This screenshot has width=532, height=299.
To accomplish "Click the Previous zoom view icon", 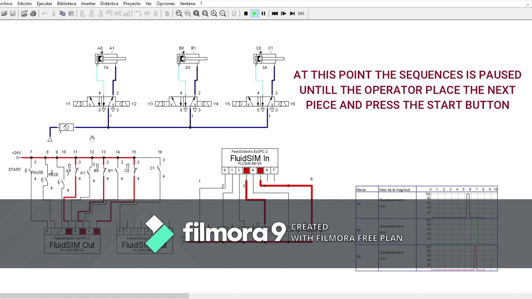I will pyautogui.click(x=187, y=14).
